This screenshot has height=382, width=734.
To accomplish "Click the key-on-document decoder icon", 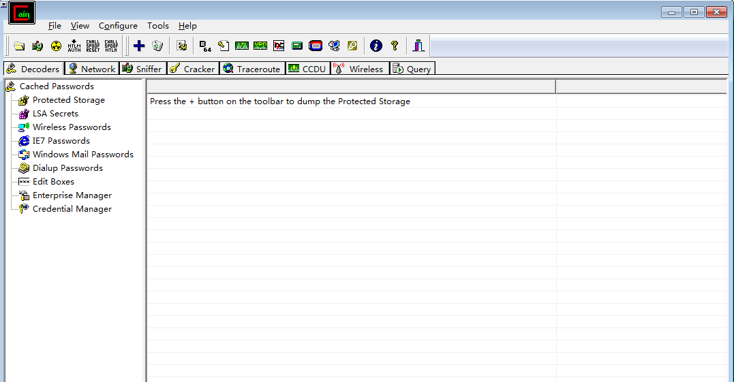I will [x=224, y=46].
